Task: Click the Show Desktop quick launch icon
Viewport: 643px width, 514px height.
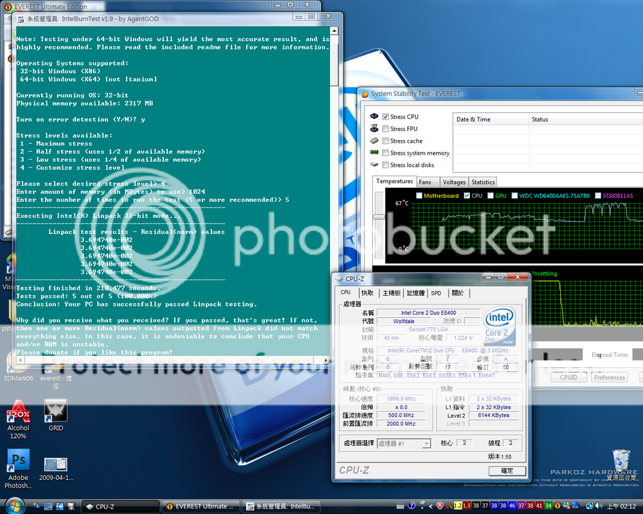Action: coord(48,507)
